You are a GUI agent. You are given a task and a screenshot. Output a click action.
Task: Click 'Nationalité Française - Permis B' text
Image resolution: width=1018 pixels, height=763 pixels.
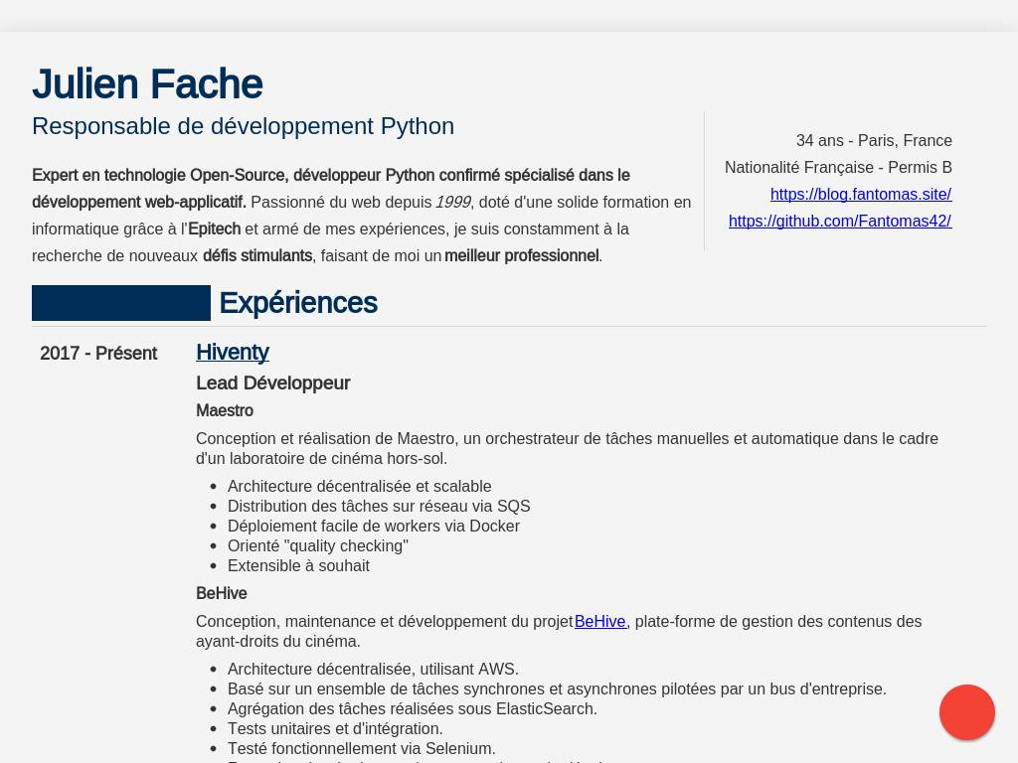click(838, 167)
